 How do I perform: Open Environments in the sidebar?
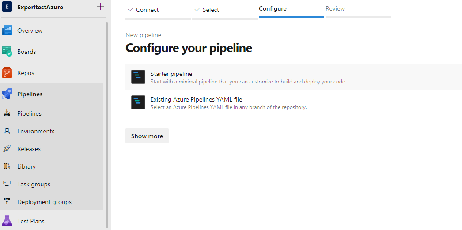(x=36, y=131)
